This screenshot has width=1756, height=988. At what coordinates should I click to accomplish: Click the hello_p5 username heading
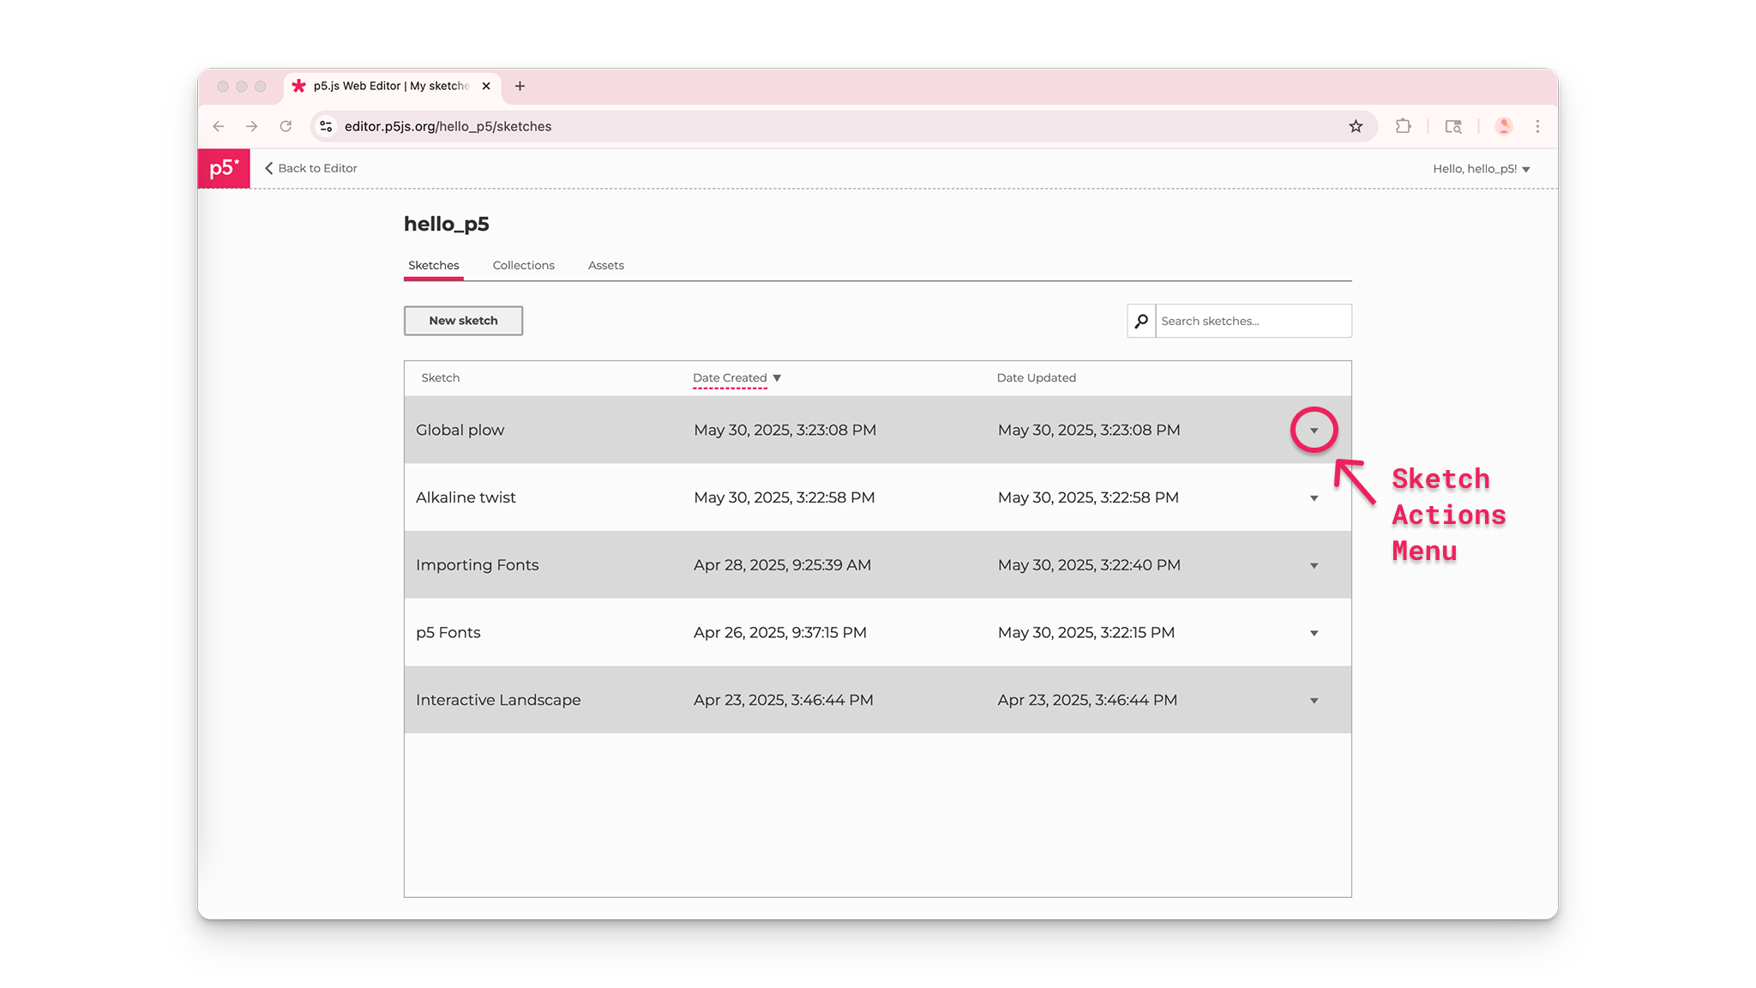tap(446, 224)
